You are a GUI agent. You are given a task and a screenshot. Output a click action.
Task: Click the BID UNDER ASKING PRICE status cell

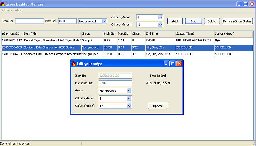(x=194, y=40)
